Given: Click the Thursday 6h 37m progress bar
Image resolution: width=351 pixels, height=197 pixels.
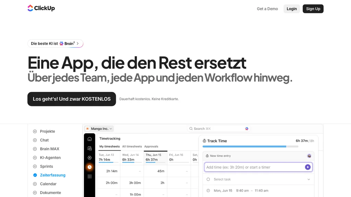Looking at the screenshot, I should [x=156, y=162].
